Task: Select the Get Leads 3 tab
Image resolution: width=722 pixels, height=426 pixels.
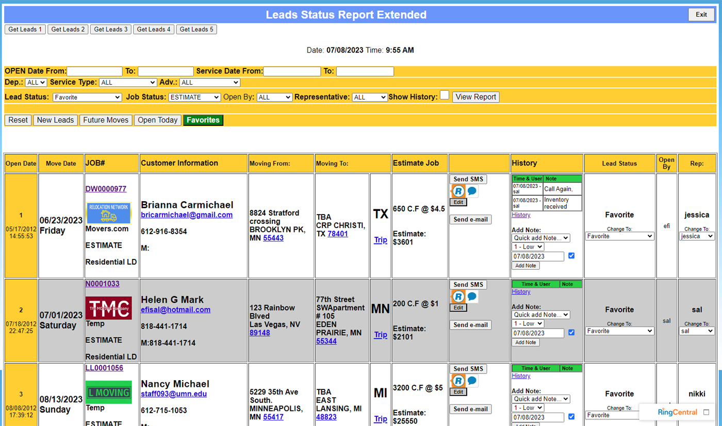Action: pos(111,29)
